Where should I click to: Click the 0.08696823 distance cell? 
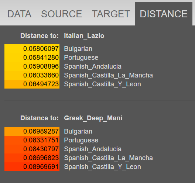coord(32,158)
